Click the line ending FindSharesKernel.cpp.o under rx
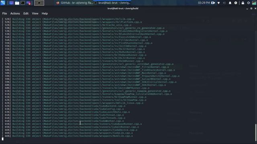The height and width of the screenshot is (144, 257). pos(77,43)
